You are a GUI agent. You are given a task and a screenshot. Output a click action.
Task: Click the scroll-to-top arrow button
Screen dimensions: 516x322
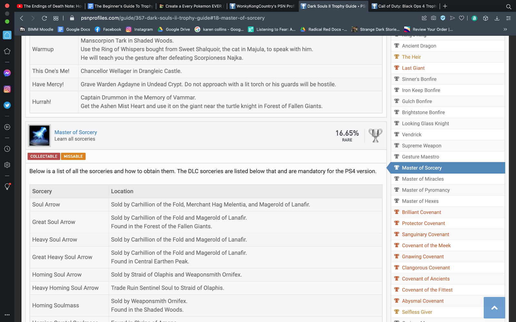tap(494, 308)
